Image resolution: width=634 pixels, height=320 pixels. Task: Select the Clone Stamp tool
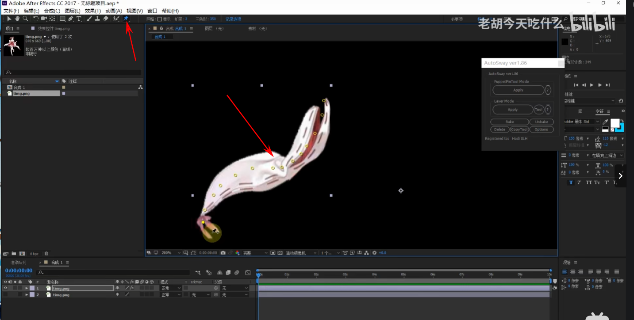tap(97, 19)
